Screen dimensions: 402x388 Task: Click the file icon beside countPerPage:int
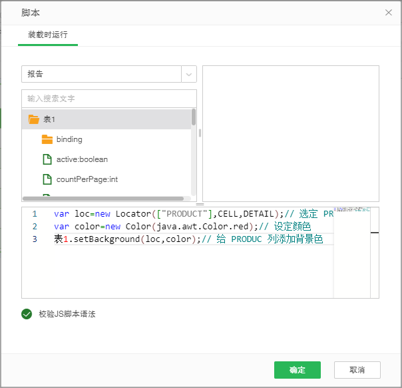pyautogui.click(x=47, y=179)
